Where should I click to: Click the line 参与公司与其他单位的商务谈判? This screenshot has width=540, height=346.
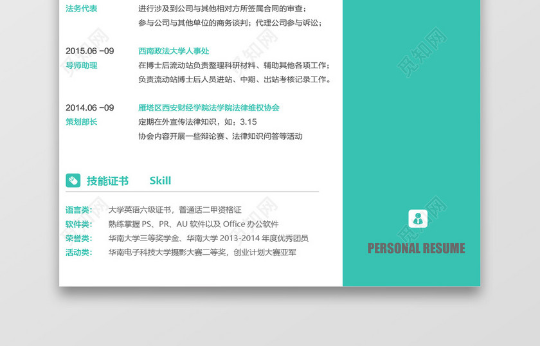(230, 23)
